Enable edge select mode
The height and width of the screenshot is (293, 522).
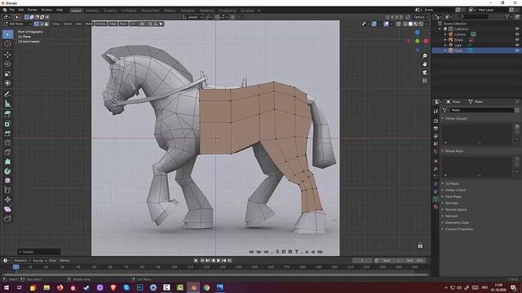(42, 24)
